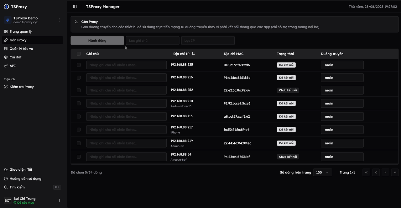Go to the next page arrow

tap(386, 172)
